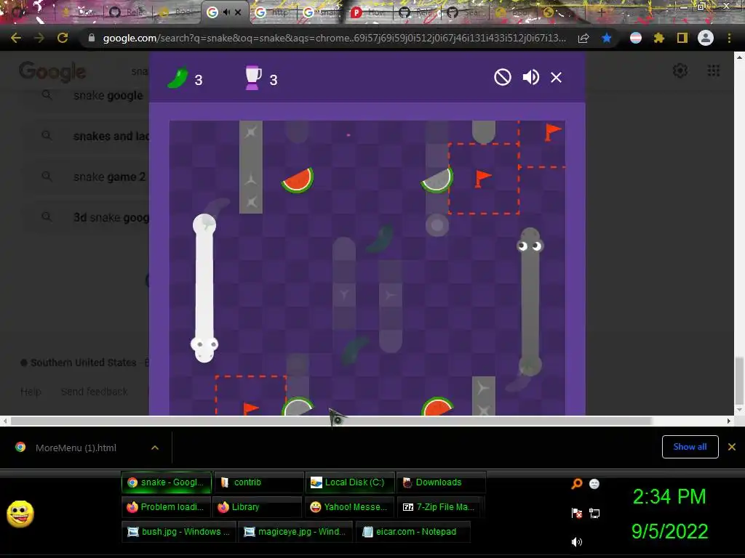Open Google search settings gear

coord(680,70)
